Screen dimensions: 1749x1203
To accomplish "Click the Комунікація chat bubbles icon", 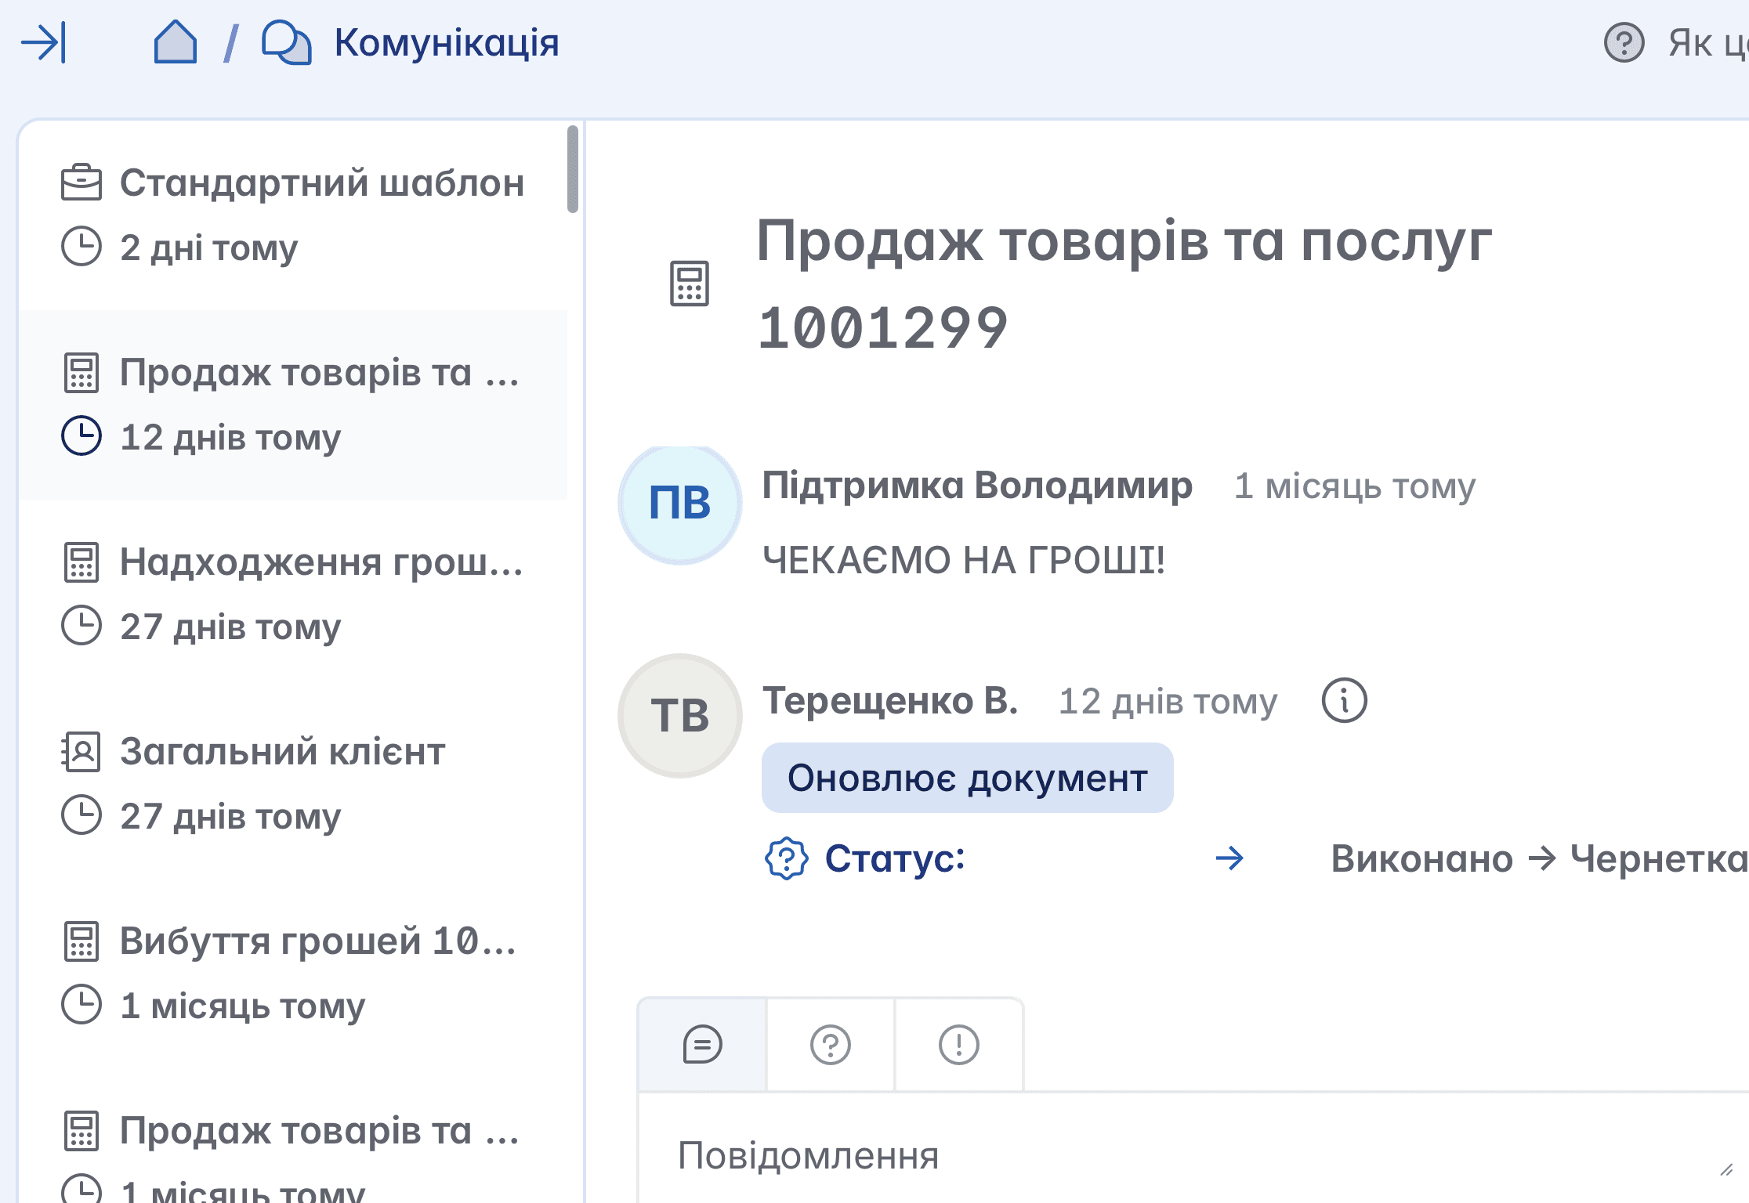I will coord(286,42).
